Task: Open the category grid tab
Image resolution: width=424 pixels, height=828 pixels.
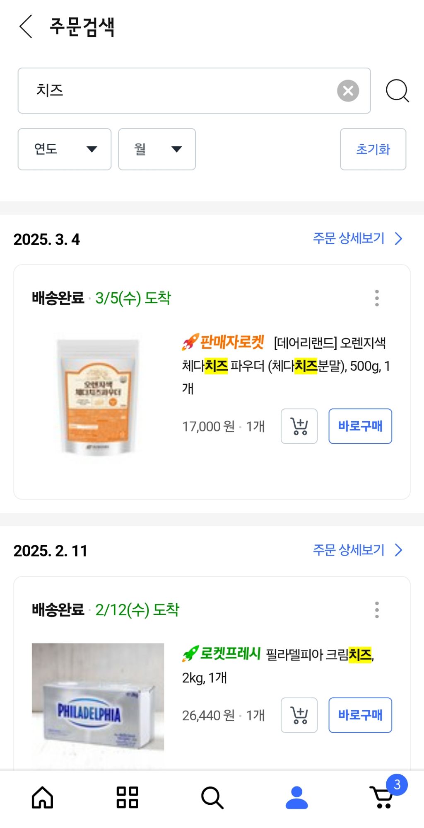Action: click(x=127, y=797)
